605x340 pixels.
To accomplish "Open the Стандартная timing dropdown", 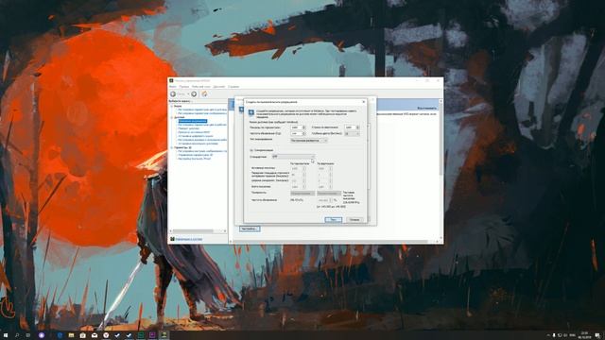I will coord(293,157).
